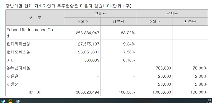Select the 현대모비스㈜ row label
212x103 pixels.
tap(35, 52)
